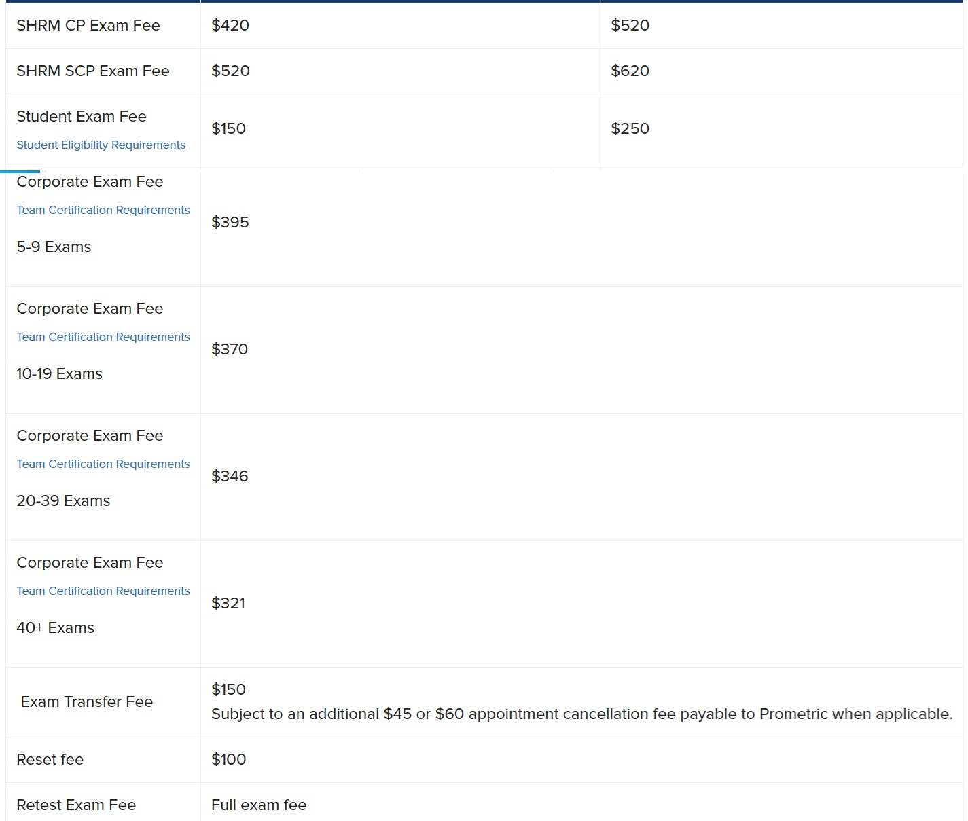
Task: Open Team Certification Requirements link for 40+ Exams
Action: [x=103, y=591]
